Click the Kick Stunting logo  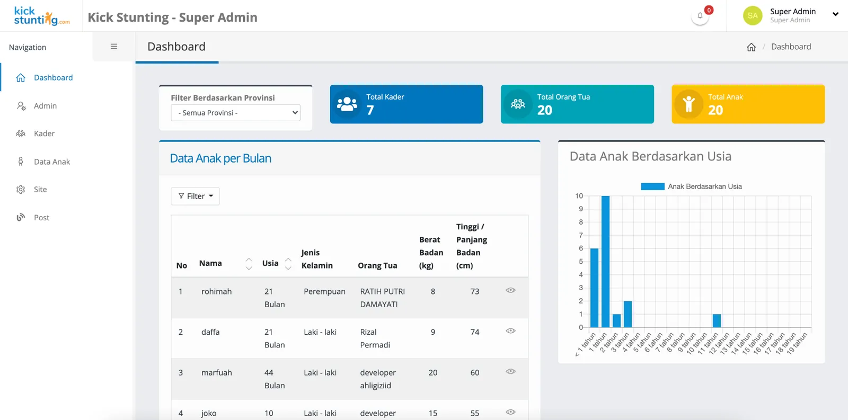point(42,16)
